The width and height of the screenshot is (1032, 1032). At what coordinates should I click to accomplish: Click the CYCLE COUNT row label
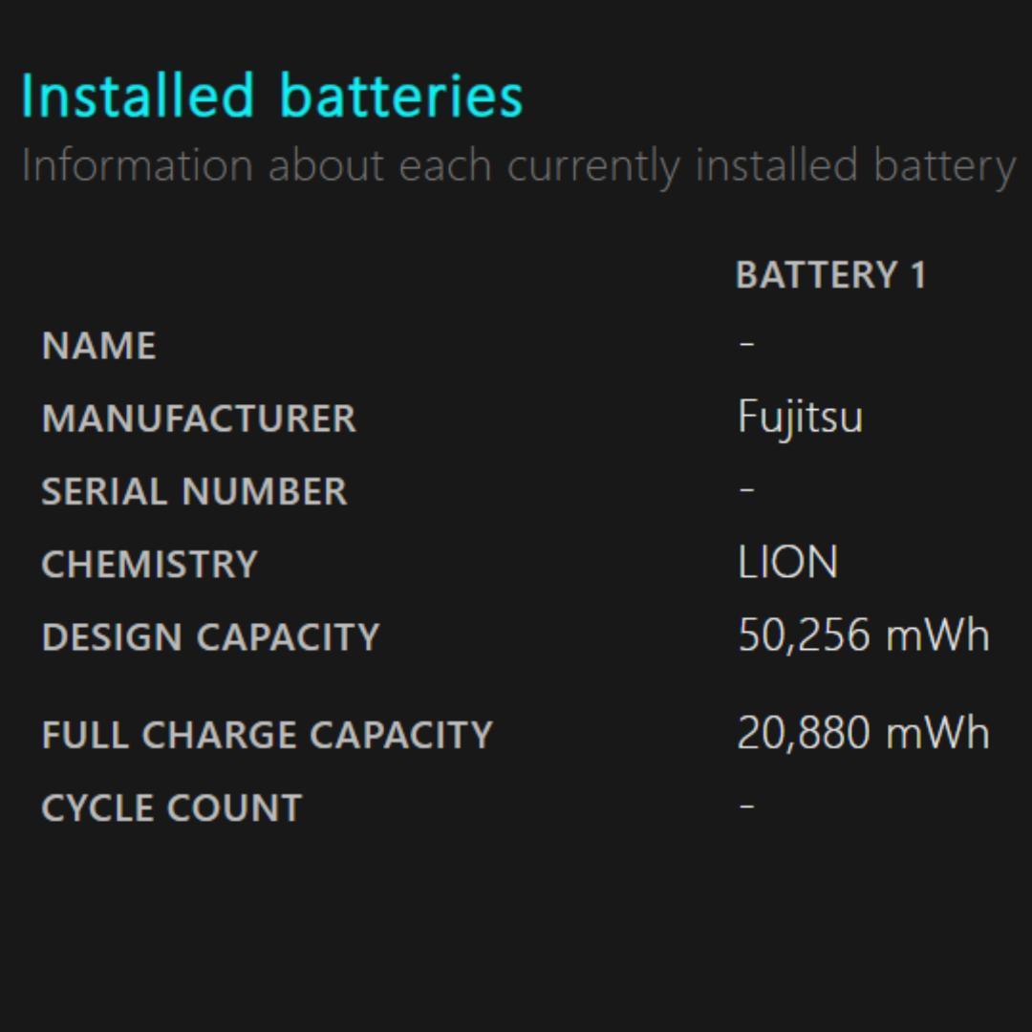pyautogui.click(x=172, y=808)
